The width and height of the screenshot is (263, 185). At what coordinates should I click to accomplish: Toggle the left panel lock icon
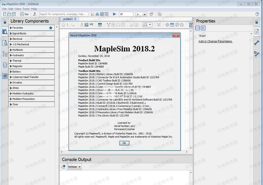(x=5, y=22)
